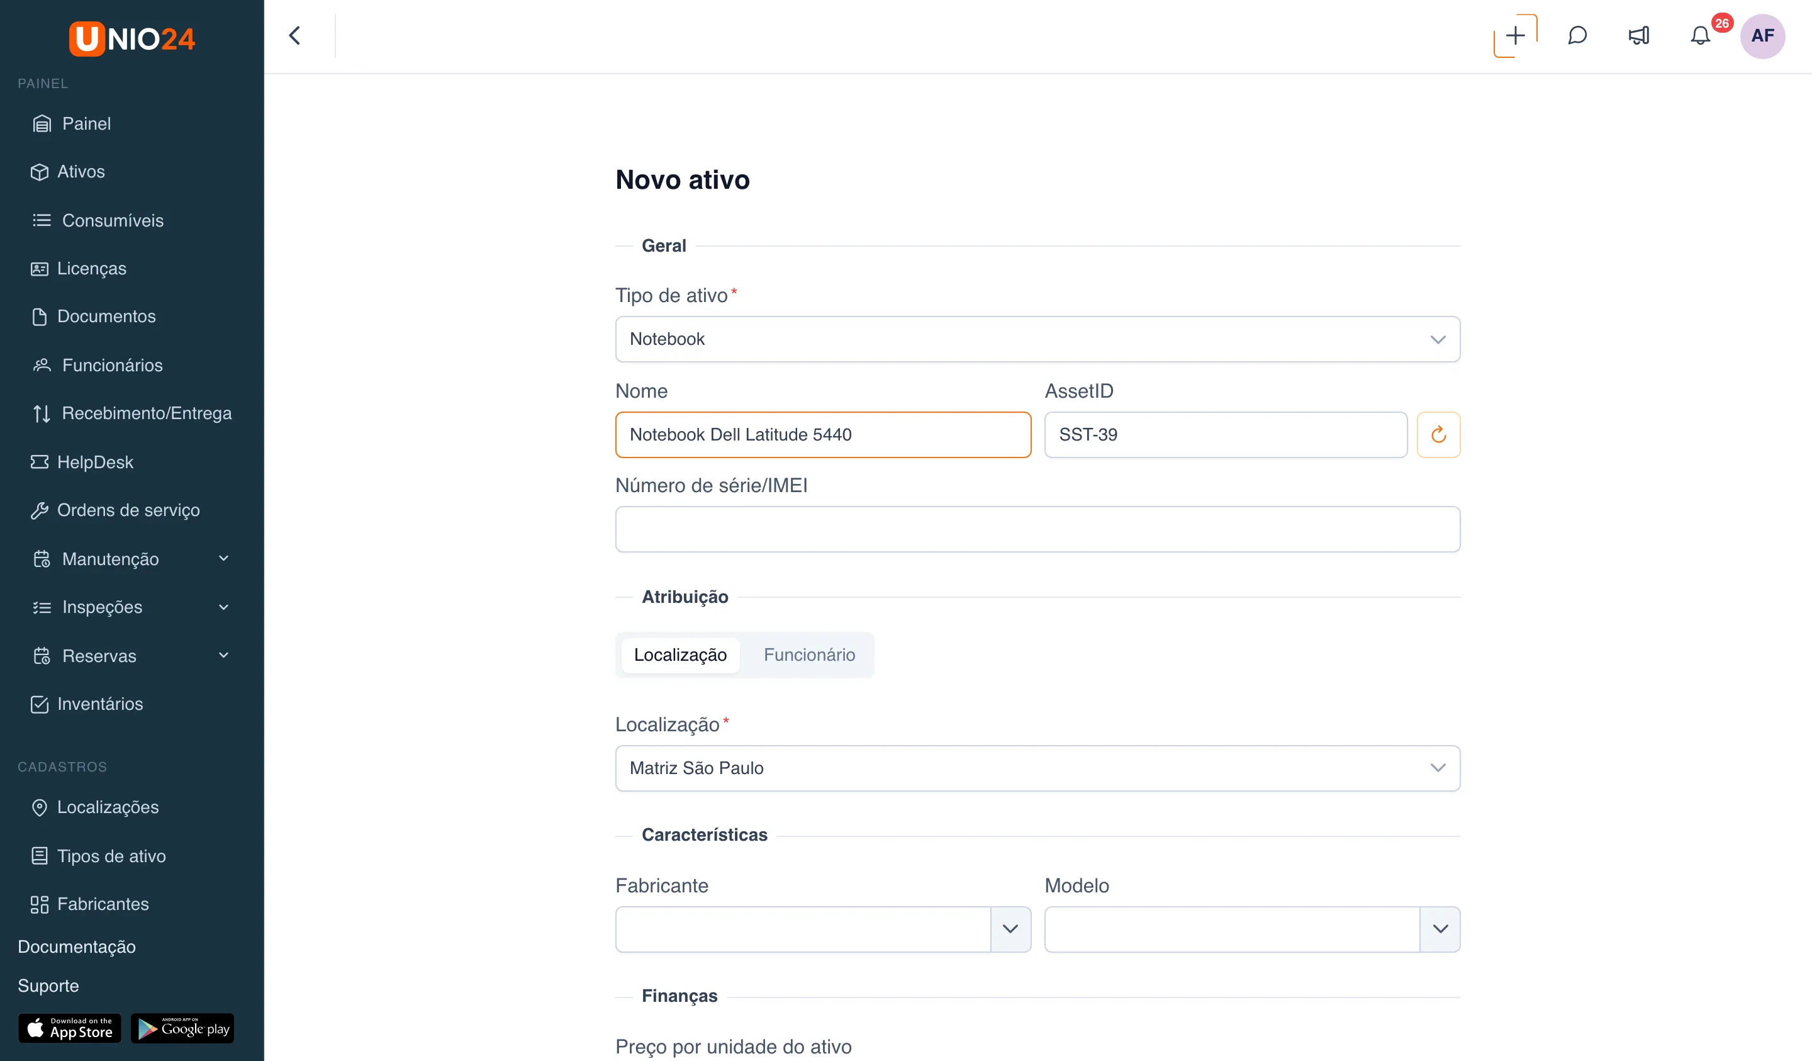
Task: Click the Google Play download badge
Action: [182, 1028]
